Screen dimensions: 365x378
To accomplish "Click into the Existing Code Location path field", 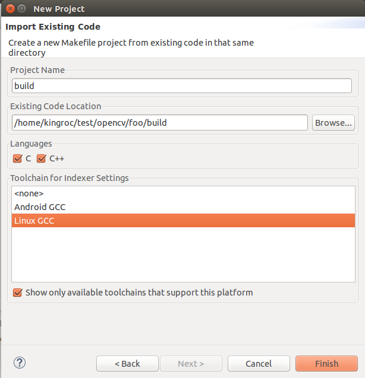I will click(x=160, y=123).
